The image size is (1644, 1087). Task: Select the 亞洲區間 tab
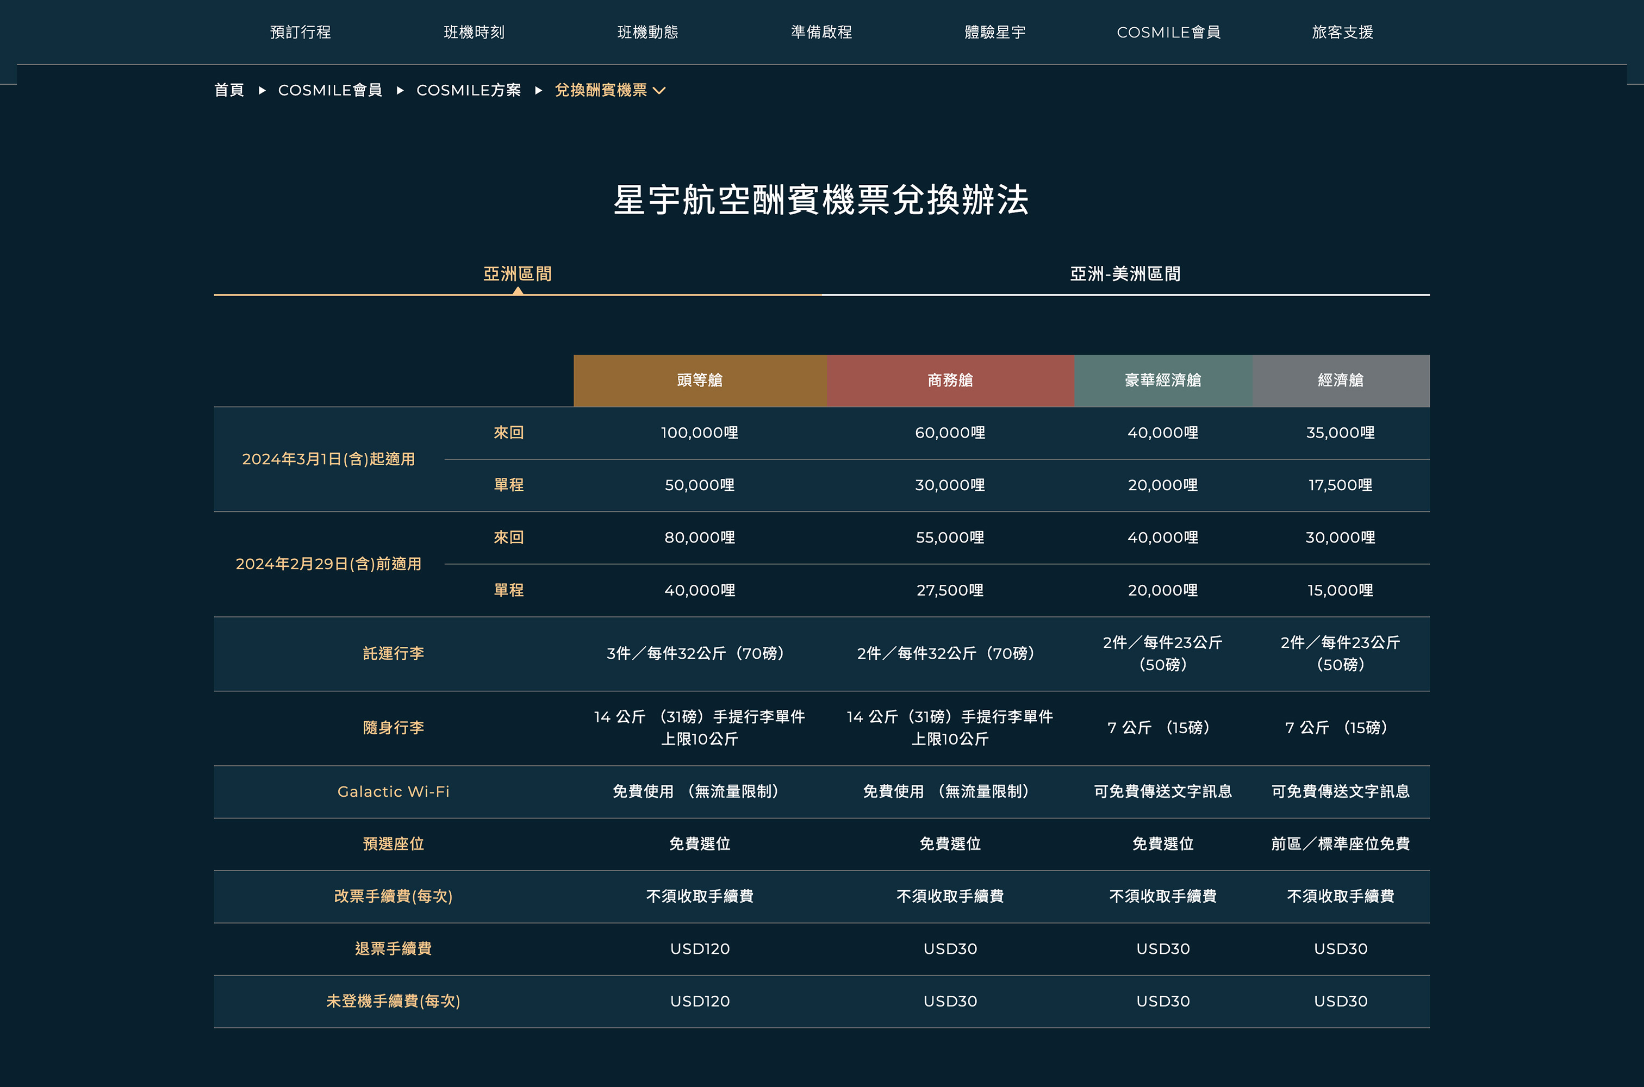(x=517, y=274)
